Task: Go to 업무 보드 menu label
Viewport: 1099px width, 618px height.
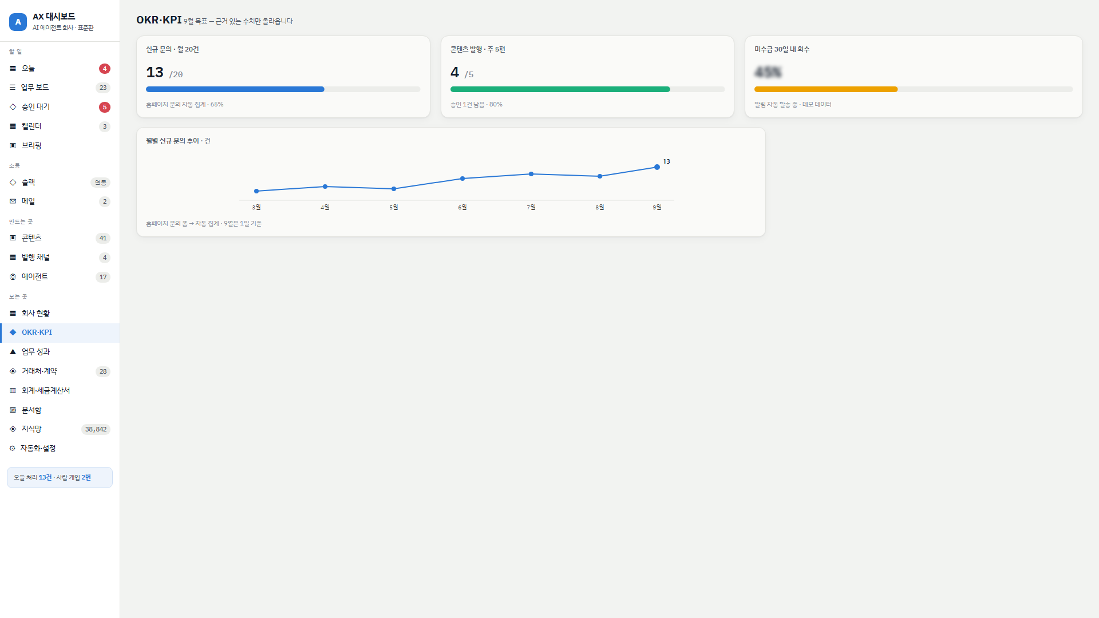Action: pos(35,88)
